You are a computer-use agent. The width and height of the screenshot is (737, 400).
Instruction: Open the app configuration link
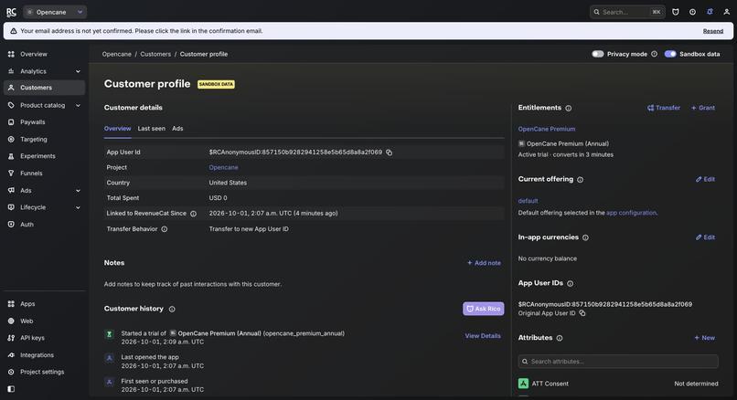[631, 213]
